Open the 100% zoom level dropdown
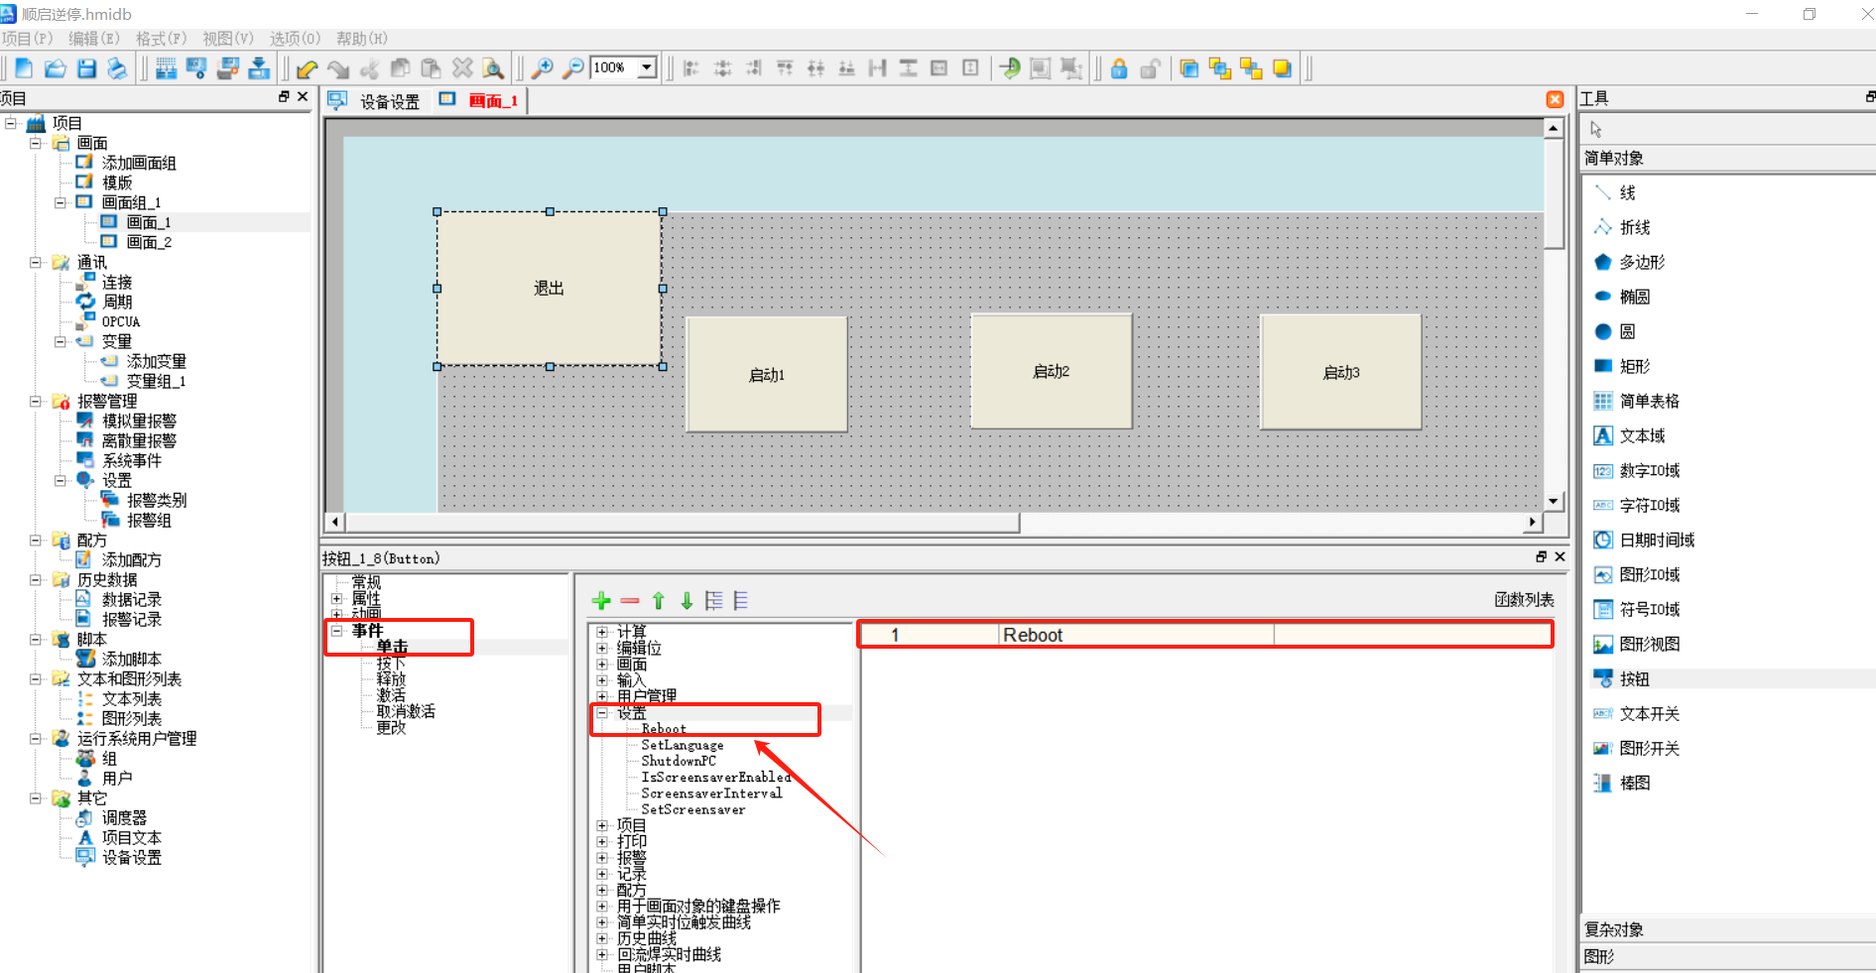The image size is (1876, 973). pyautogui.click(x=647, y=67)
